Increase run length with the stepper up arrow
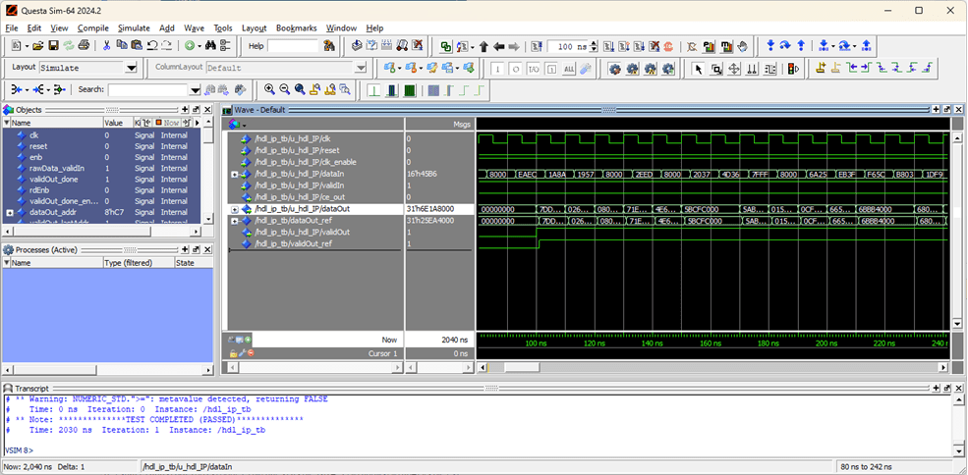This screenshot has height=475, width=968. pos(594,43)
